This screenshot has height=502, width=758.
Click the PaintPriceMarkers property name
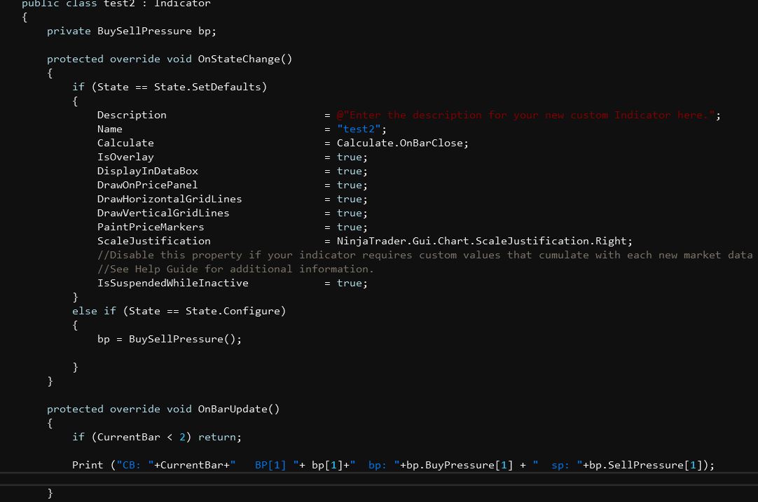coord(151,227)
